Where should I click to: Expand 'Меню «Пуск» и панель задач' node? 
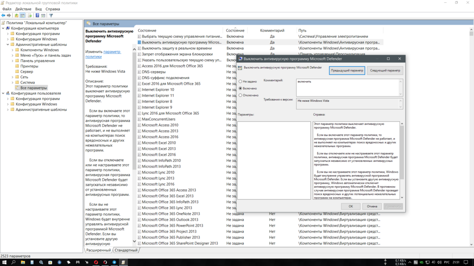12,55
